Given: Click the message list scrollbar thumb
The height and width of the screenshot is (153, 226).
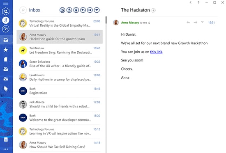Looking at the screenshot, I should (106, 20).
